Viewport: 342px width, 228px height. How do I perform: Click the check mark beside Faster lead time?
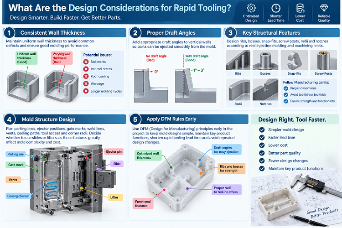tap(262, 137)
